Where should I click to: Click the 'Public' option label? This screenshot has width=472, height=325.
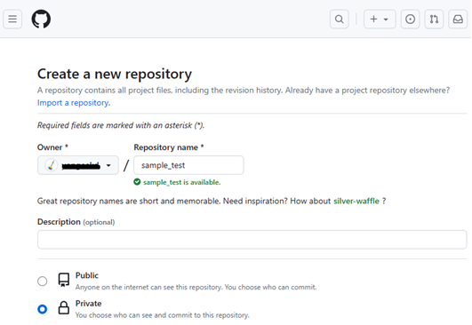[x=87, y=275]
